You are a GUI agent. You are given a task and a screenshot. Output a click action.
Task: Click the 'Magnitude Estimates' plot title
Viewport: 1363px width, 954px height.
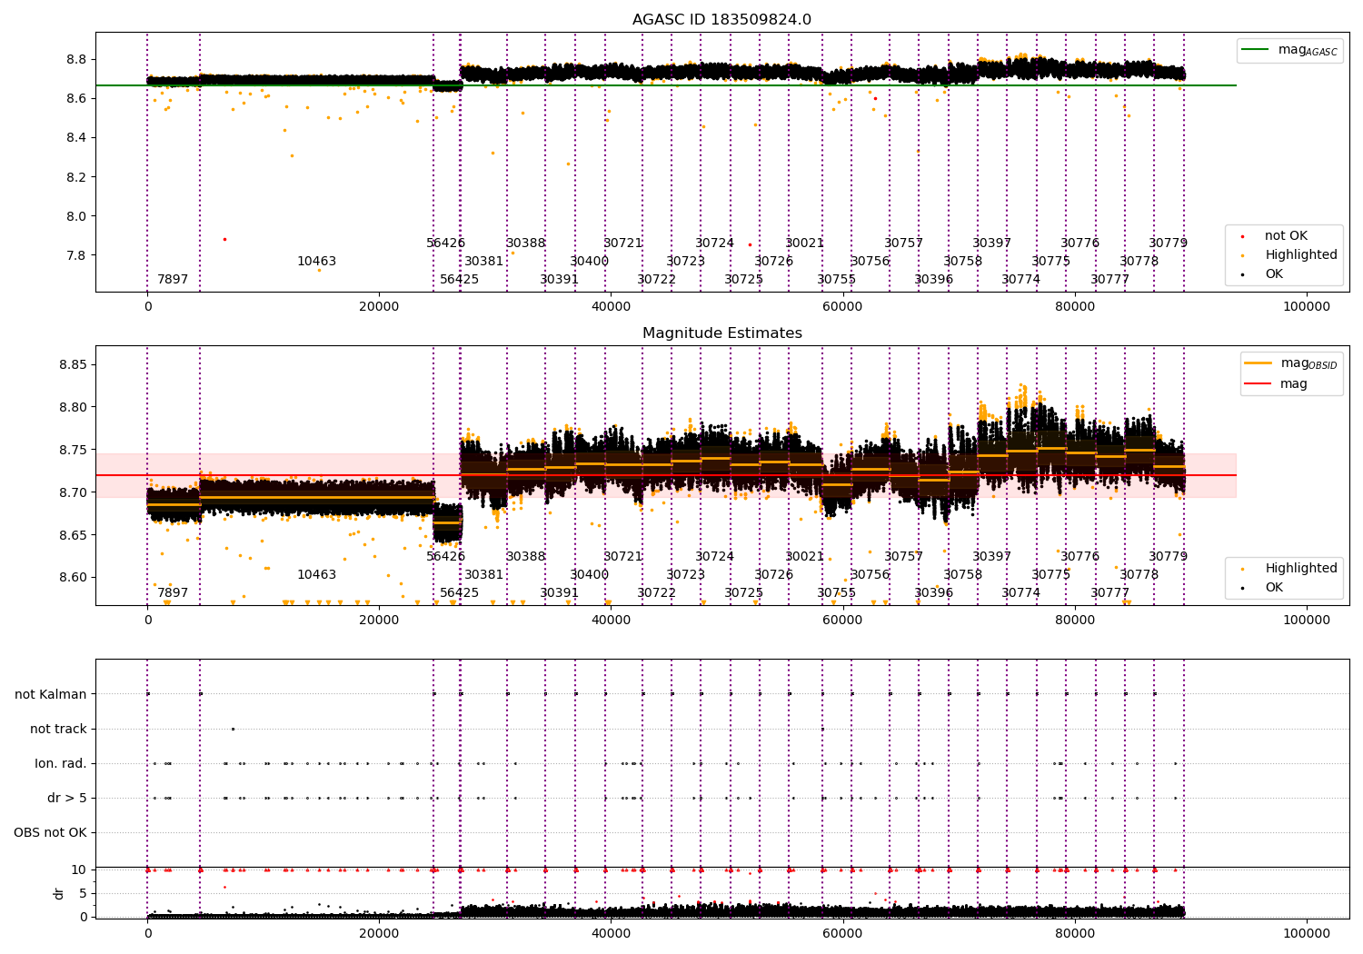721,333
